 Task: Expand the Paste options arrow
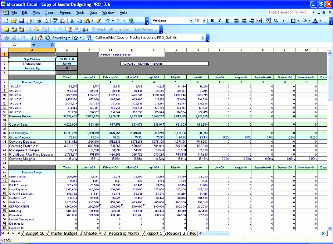[92, 21]
